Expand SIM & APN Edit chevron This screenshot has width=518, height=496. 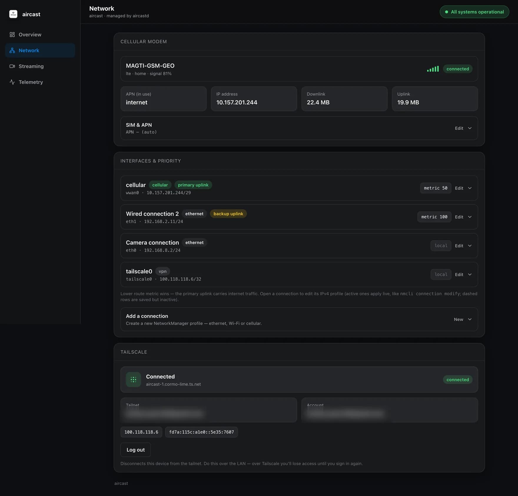(470, 128)
